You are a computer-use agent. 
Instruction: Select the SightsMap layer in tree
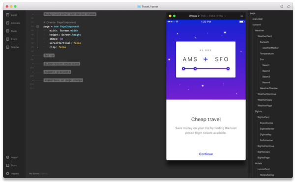pyautogui.click(x=265, y=134)
